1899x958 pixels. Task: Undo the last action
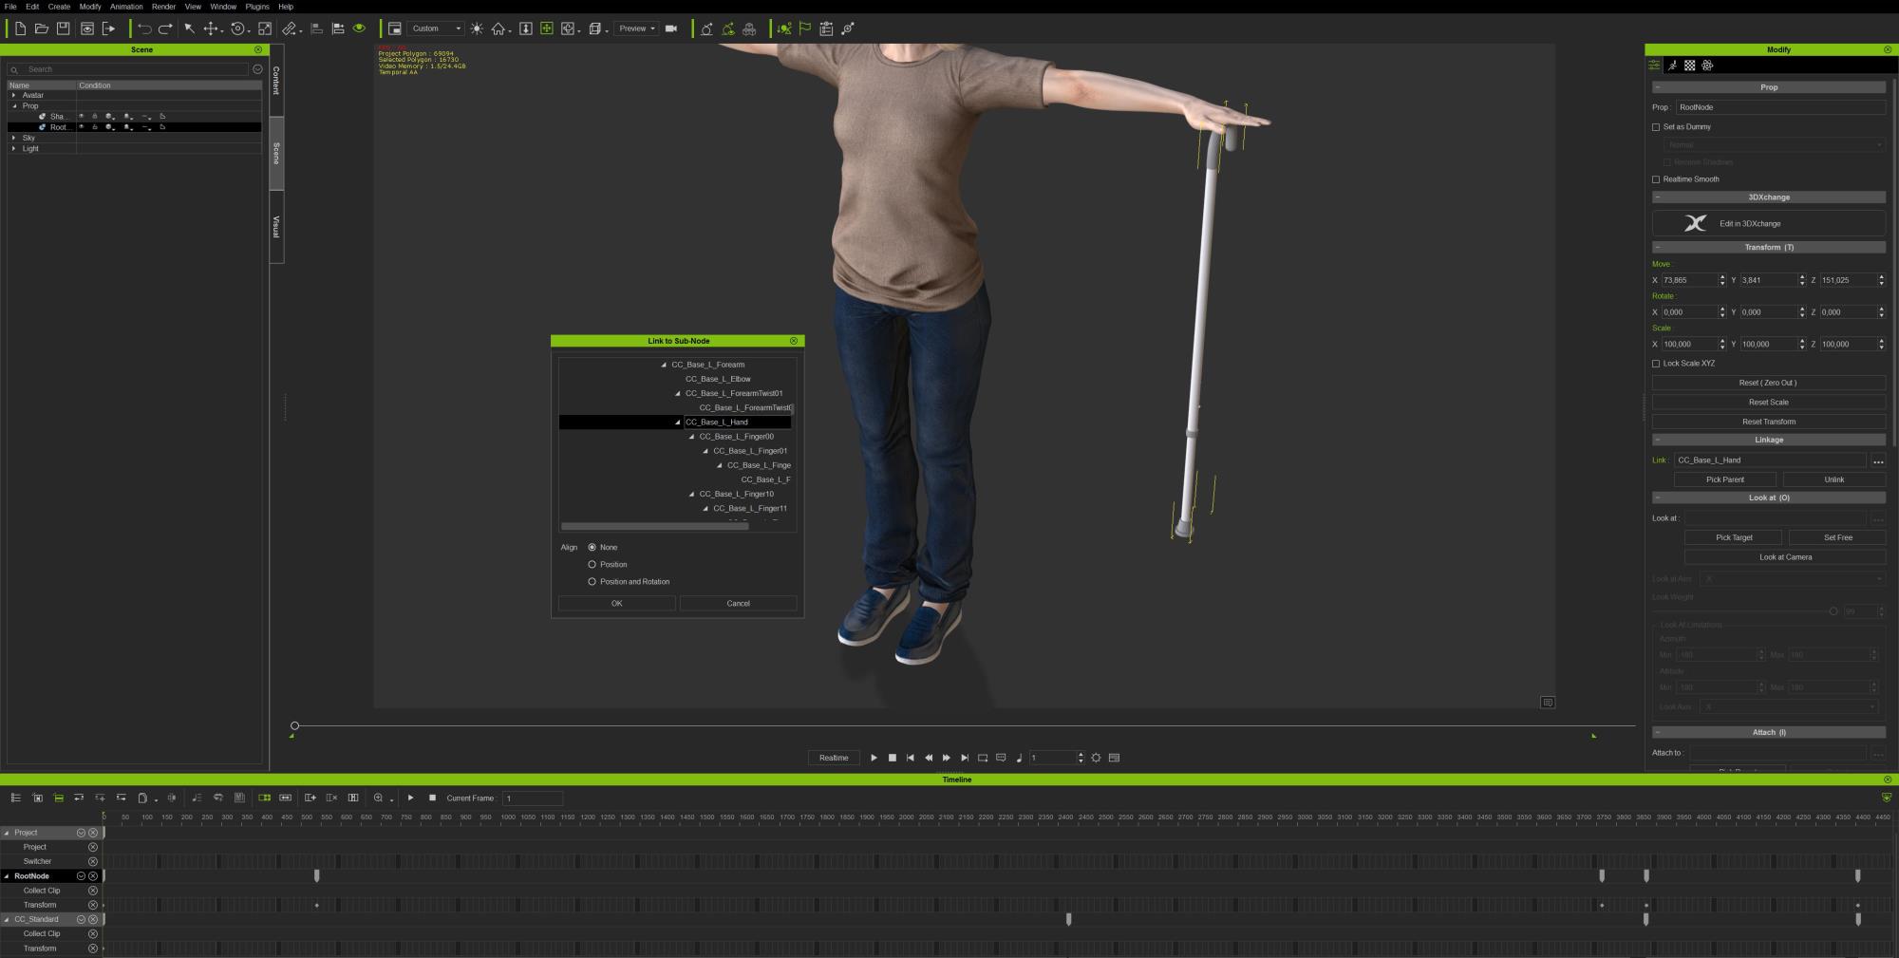point(144,28)
